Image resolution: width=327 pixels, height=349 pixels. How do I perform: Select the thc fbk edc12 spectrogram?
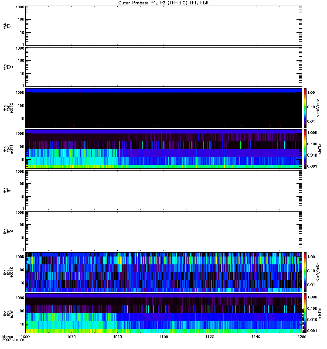click(163, 272)
